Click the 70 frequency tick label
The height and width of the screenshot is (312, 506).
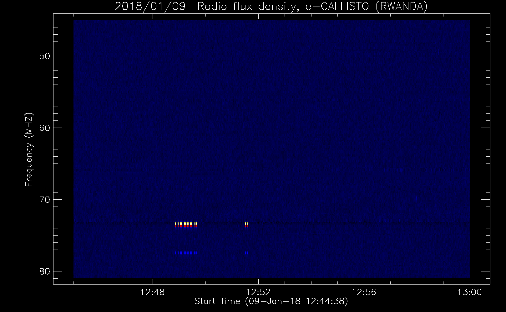tap(45, 200)
